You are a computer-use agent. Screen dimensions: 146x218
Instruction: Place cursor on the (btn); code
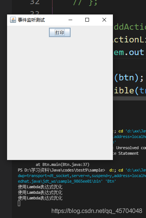(129, 78)
